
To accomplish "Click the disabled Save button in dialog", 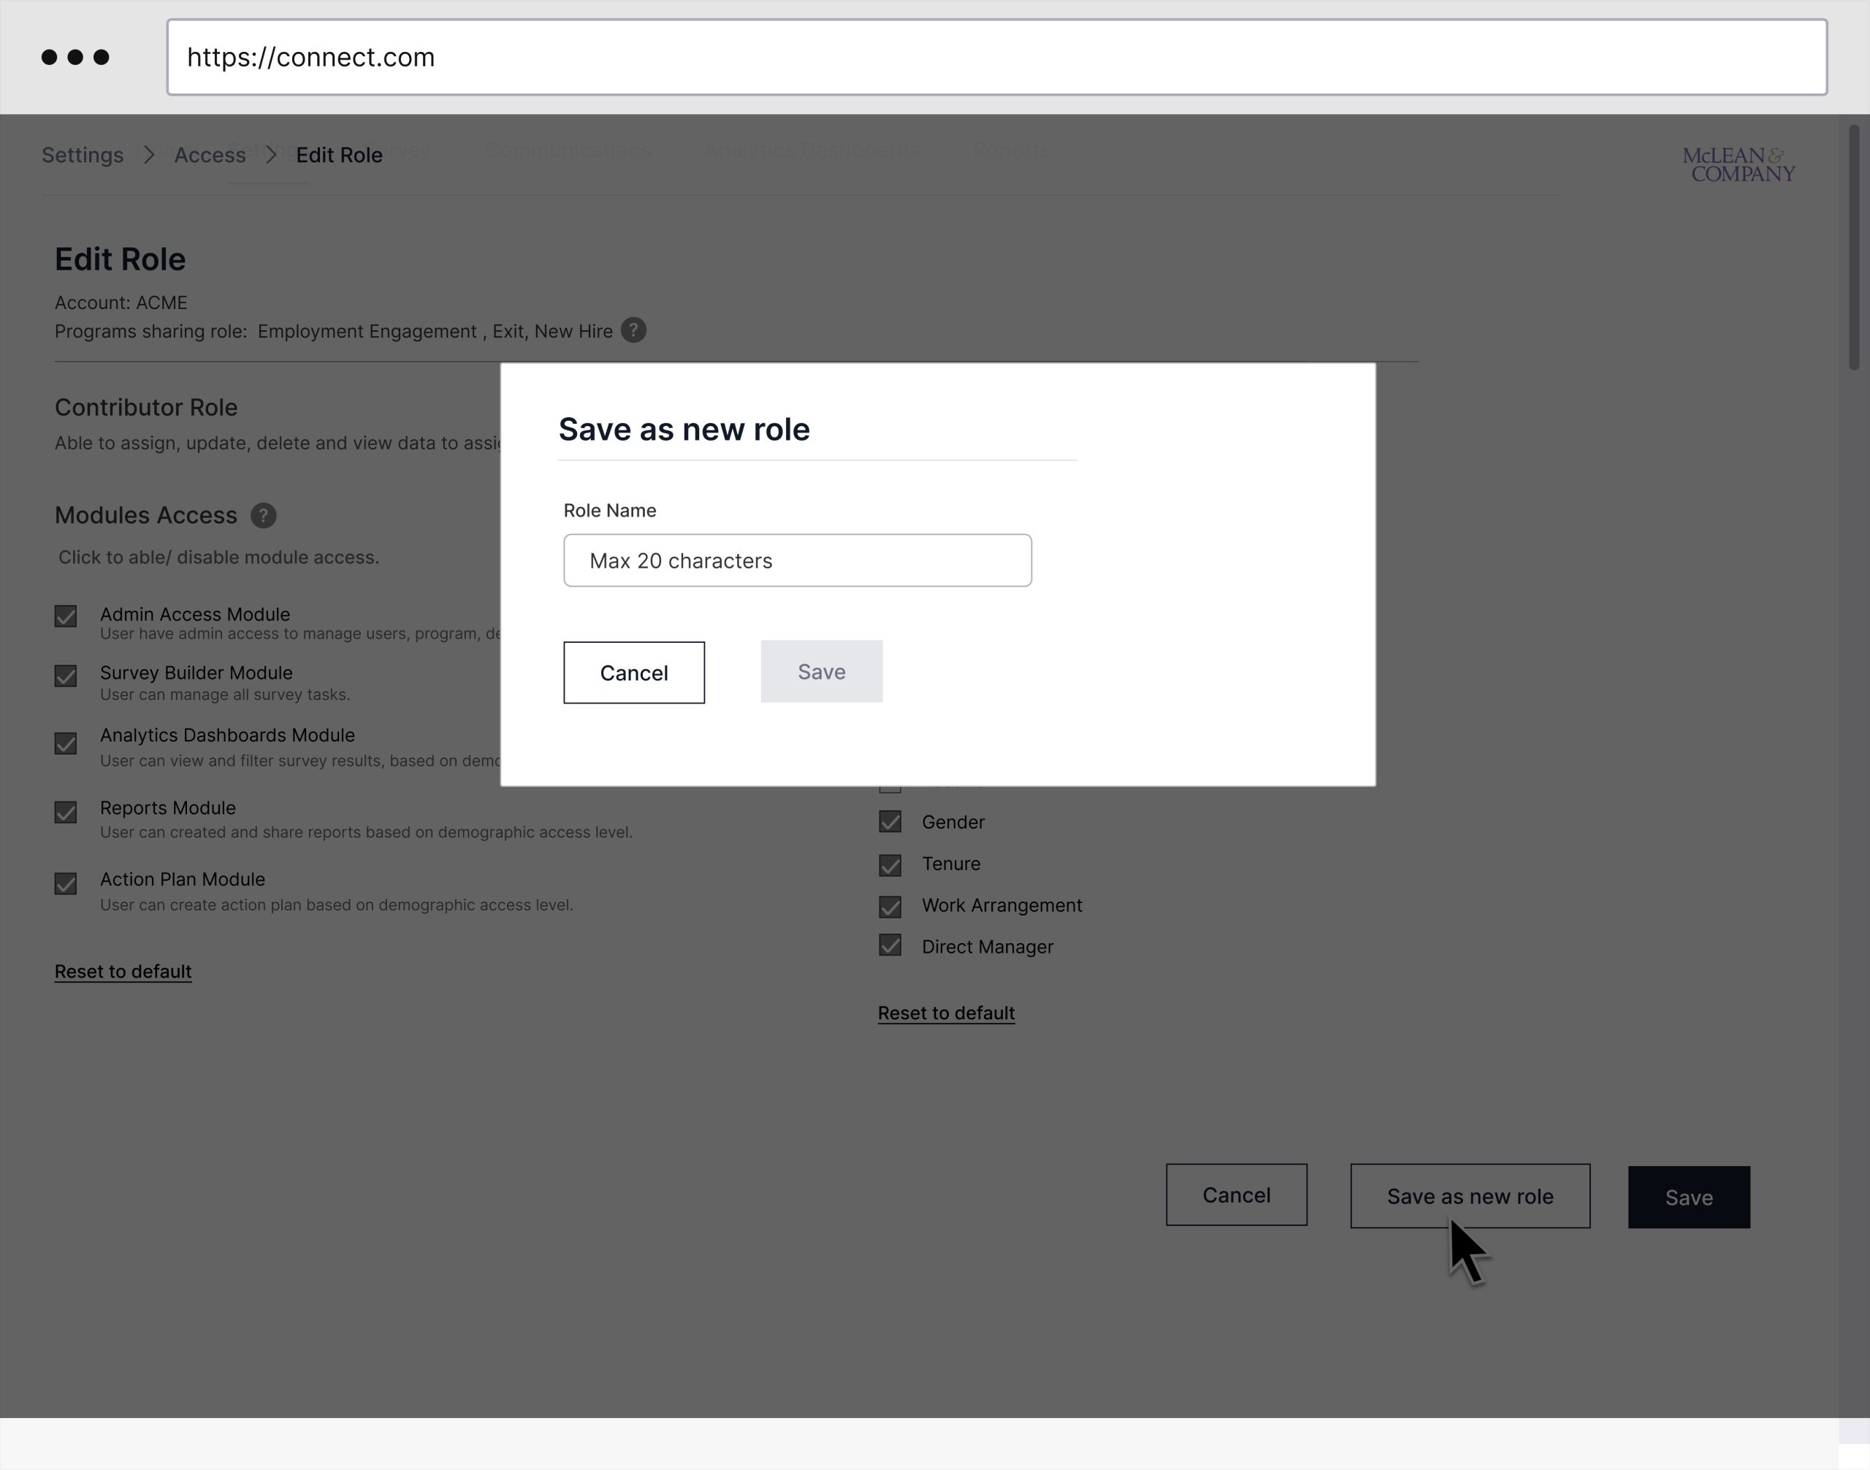I will pyautogui.click(x=822, y=671).
